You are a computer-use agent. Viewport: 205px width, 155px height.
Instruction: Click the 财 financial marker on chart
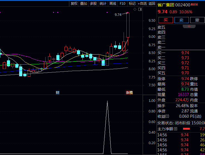57,93
